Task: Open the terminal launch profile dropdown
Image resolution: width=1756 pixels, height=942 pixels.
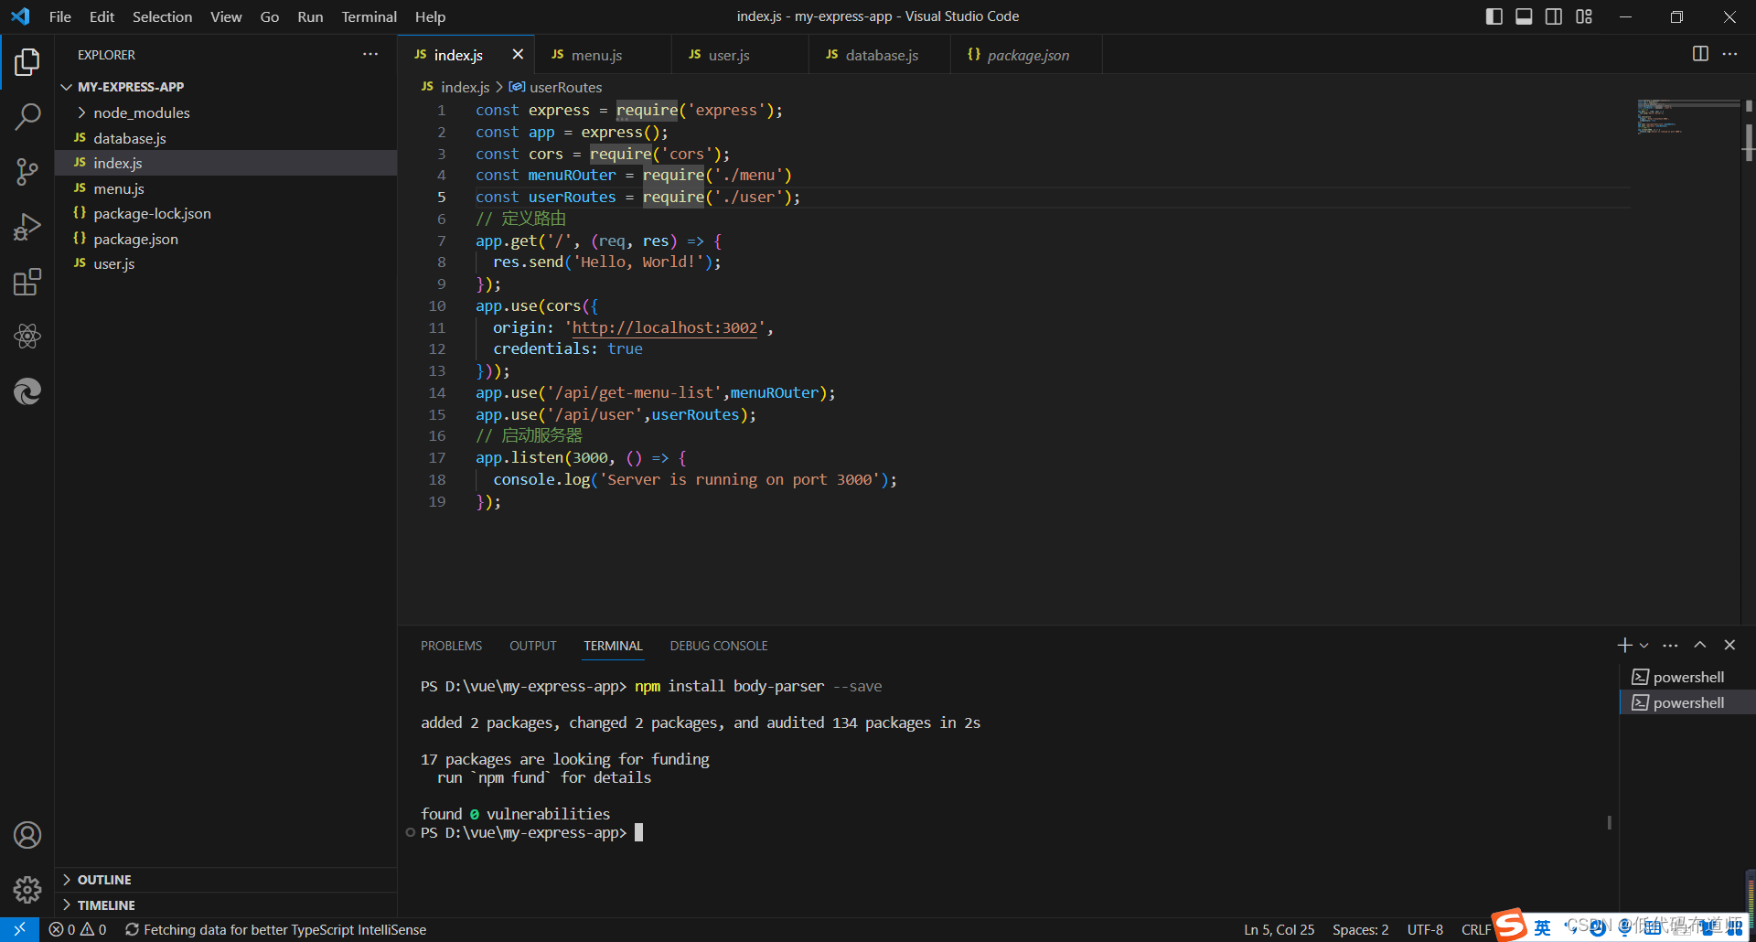Action: click(x=1644, y=645)
